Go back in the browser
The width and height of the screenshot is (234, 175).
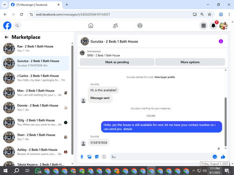click(5, 14)
